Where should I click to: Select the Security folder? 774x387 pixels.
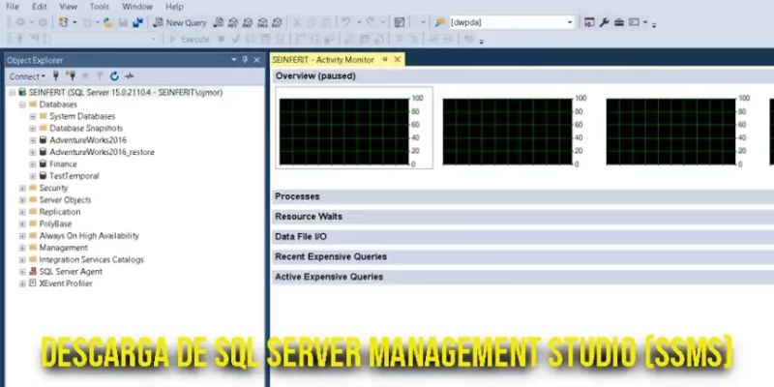(x=53, y=188)
